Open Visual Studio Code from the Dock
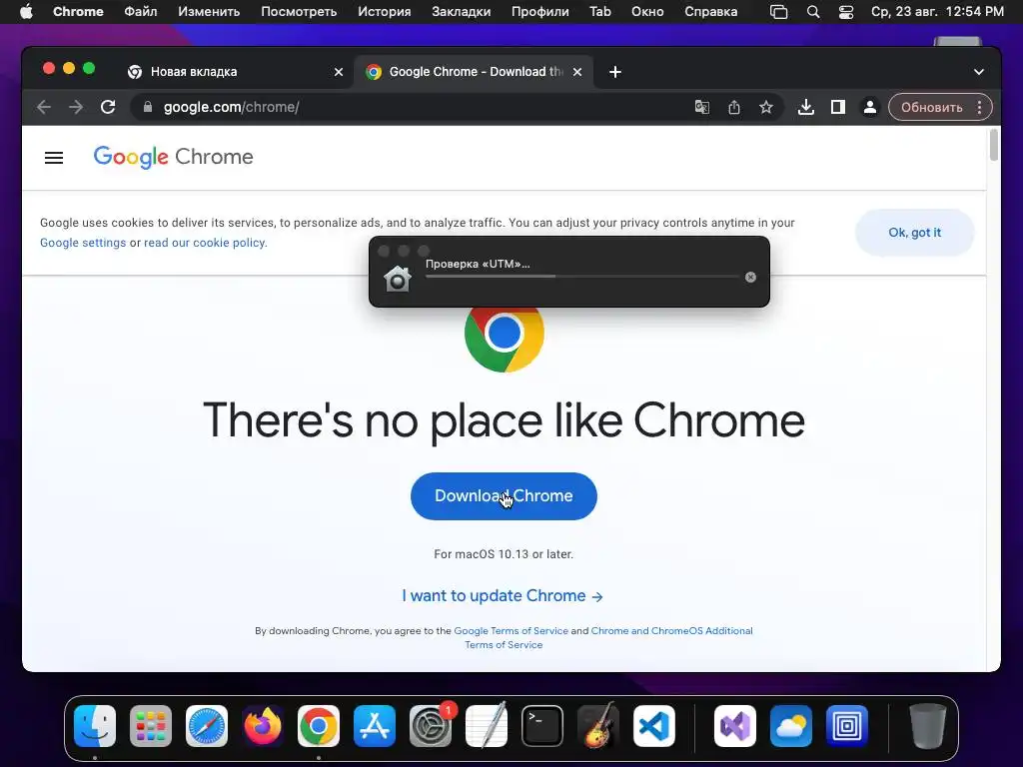This screenshot has height=767, width=1023. point(654,725)
